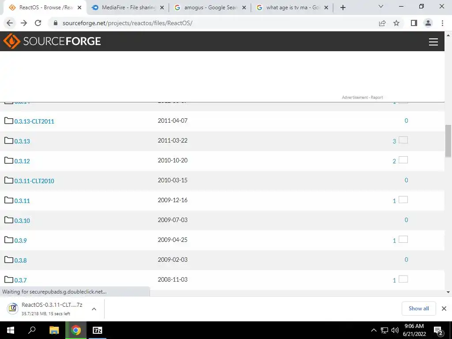Screen dimensions: 452x339
Task: Open the 0.3.8 folder link
Action: pyautogui.click(x=20, y=260)
